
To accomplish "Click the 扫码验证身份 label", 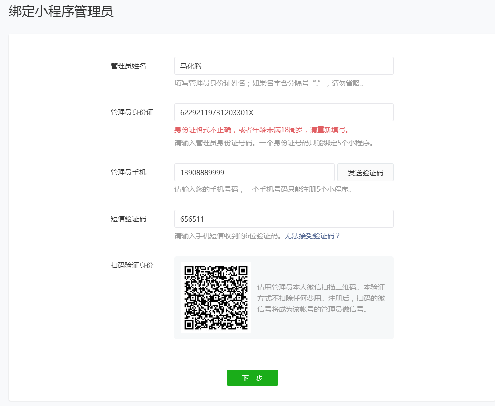I will (x=132, y=265).
